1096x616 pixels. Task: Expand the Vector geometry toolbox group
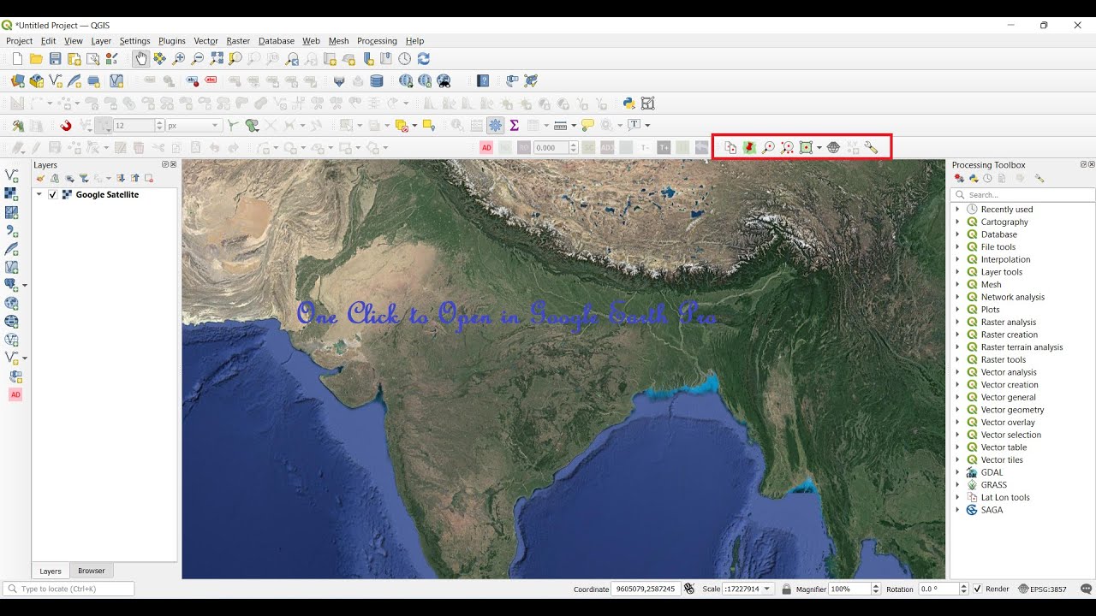coord(958,410)
